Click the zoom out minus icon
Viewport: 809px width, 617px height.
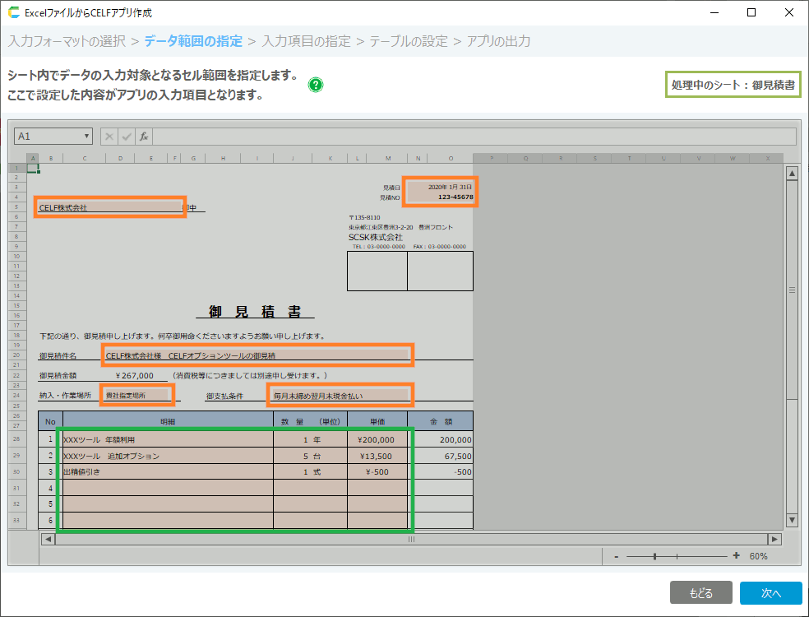pyautogui.click(x=616, y=556)
